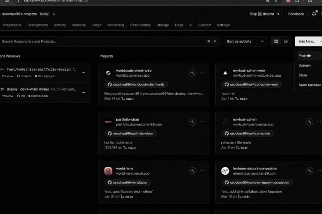Expand the Add New... dropdown

click(309, 41)
